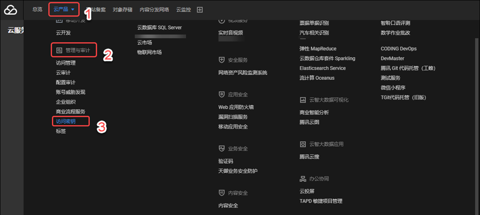Click the 业务安全 category icon
The image size is (480, 215).
pyautogui.click(x=221, y=149)
